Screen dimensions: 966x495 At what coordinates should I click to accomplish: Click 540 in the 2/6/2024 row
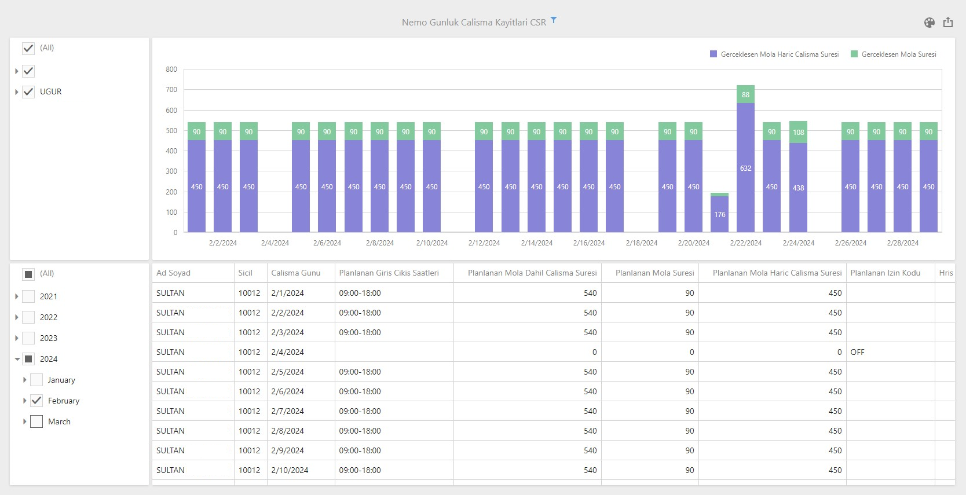click(x=528, y=391)
